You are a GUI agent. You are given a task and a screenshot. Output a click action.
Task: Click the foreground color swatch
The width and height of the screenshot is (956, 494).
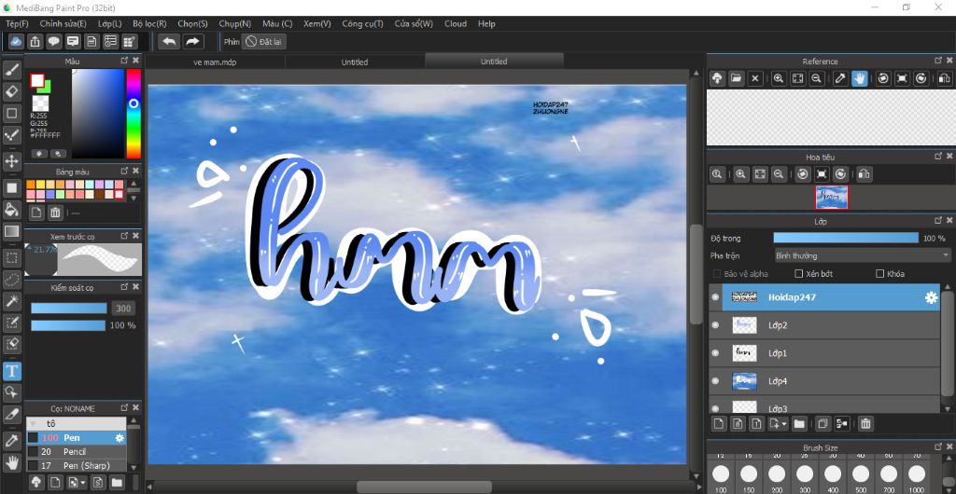coord(37,80)
